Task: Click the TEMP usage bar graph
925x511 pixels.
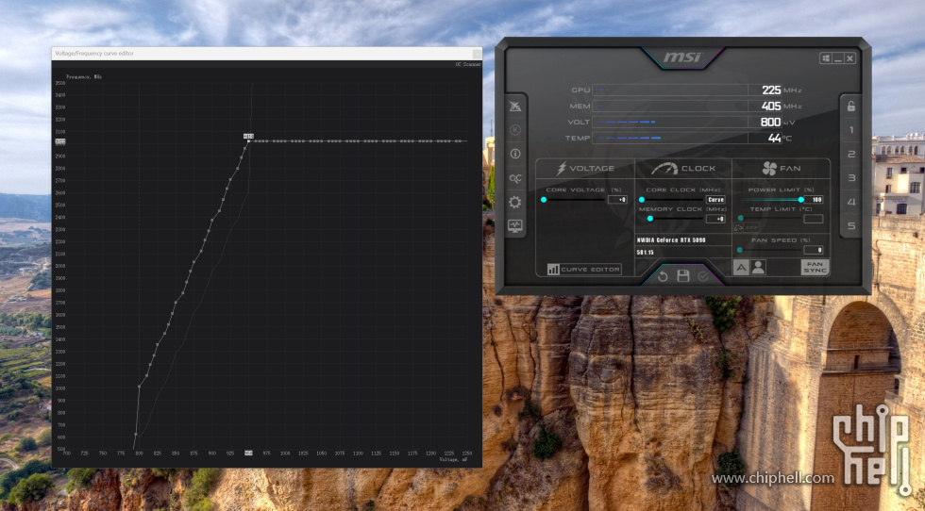Action: (669, 138)
